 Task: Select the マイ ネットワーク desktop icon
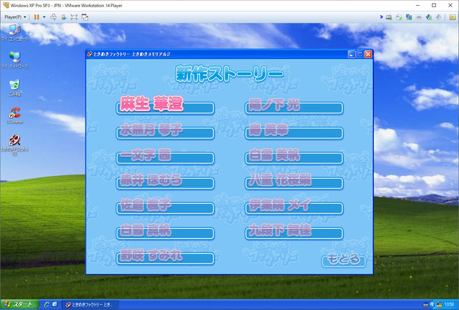pyautogui.click(x=14, y=60)
